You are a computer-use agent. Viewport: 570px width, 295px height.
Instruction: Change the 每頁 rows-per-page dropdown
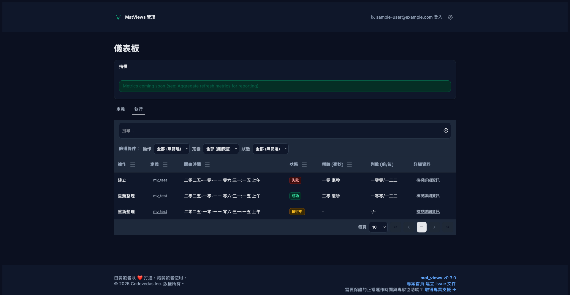coord(378,227)
